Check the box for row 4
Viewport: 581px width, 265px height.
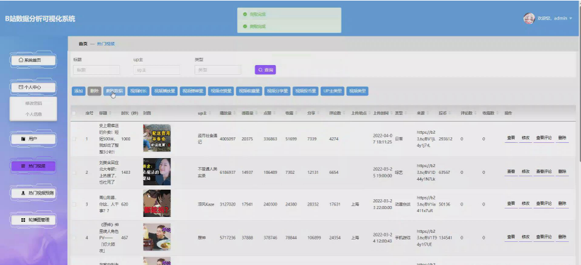[74, 238]
